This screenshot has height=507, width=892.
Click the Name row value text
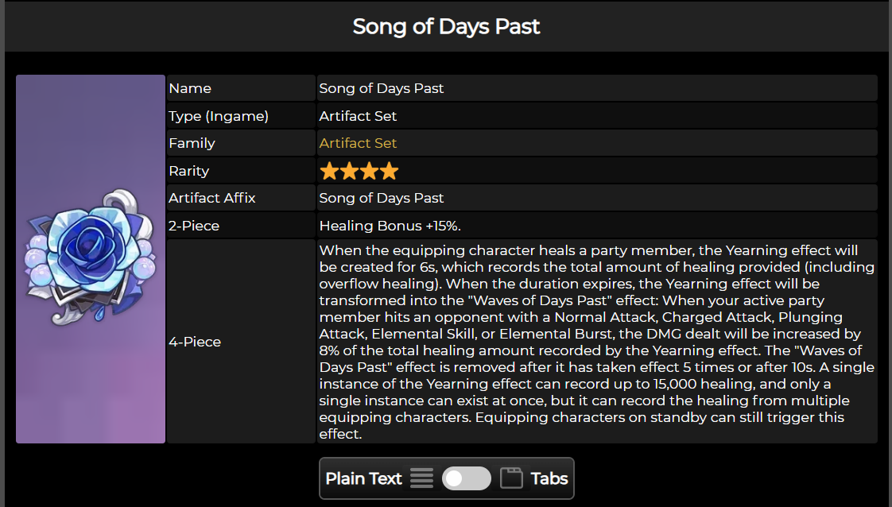[381, 89]
